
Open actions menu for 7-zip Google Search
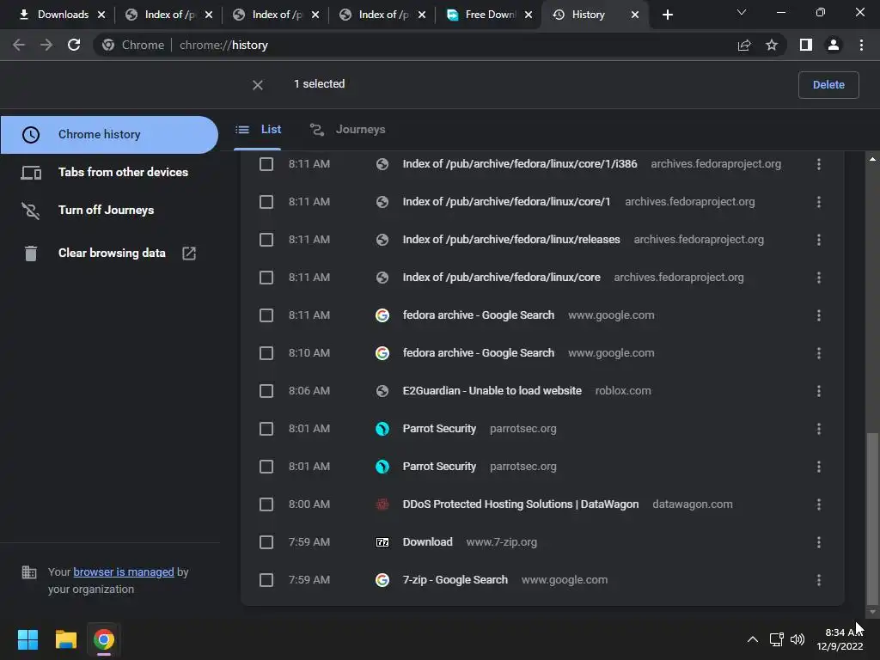[x=819, y=580]
